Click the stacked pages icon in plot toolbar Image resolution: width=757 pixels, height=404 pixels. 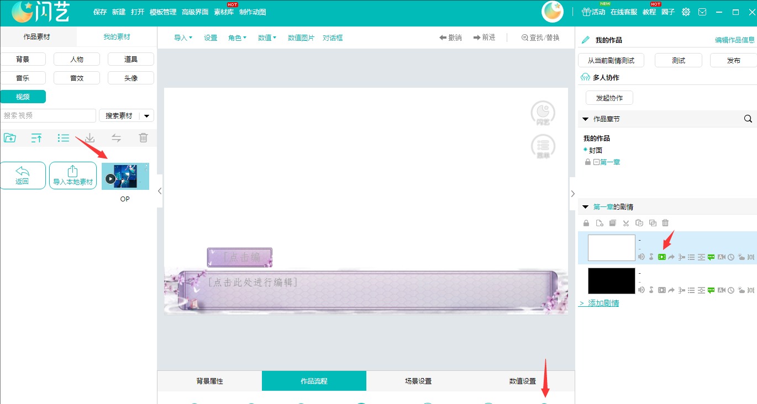[x=613, y=223]
